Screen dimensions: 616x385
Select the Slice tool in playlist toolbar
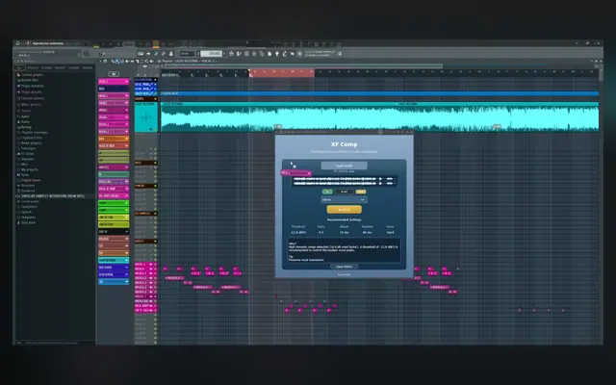click(137, 62)
